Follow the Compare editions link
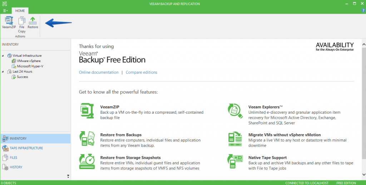This screenshot has height=185, width=366. [x=141, y=72]
